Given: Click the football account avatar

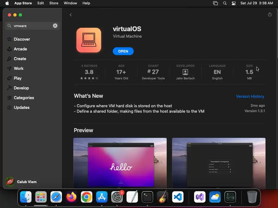Looking at the screenshot, I should 10,182.
